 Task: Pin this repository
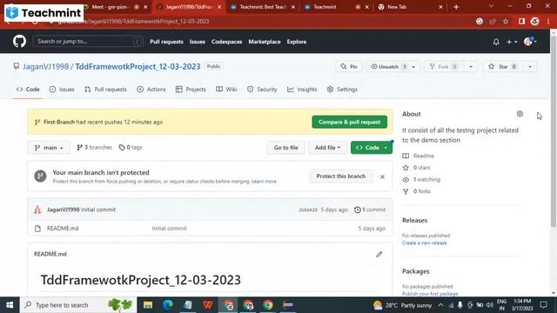349,67
